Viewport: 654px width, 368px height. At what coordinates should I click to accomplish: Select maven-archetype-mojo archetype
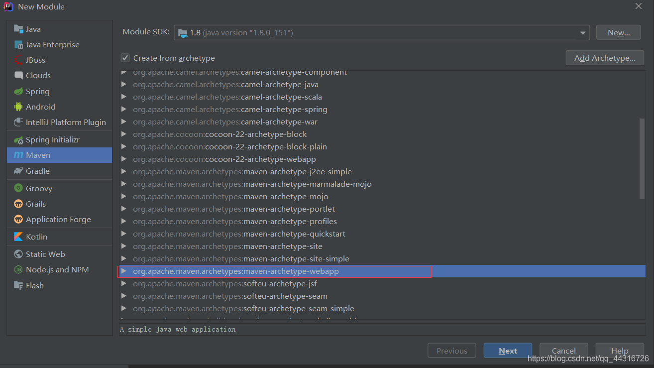[x=382, y=197]
